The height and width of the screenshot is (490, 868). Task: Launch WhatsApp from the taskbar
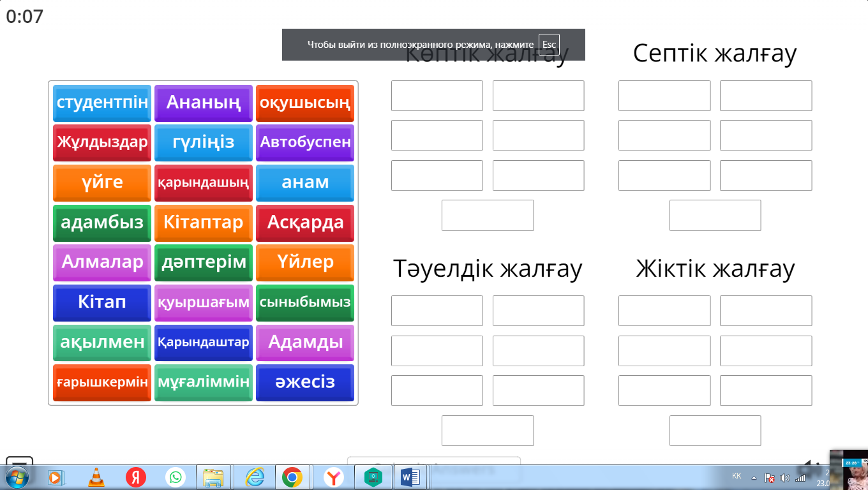pos(175,477)
